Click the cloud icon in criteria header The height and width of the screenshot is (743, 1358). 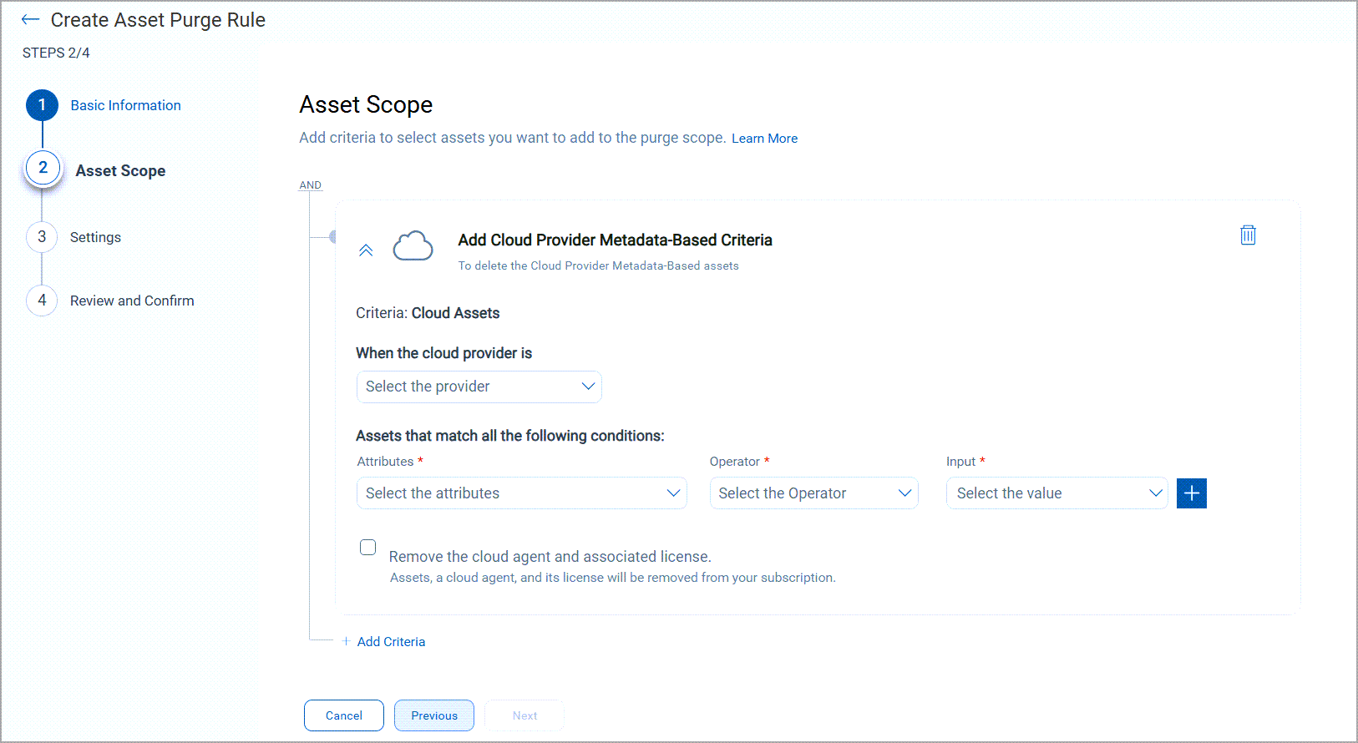(x=413, y=246)
